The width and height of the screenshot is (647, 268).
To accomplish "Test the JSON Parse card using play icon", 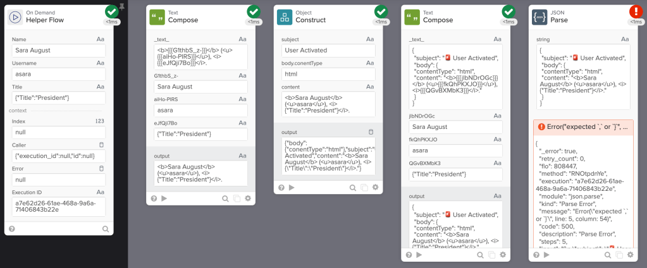I will tap(546, 255).
